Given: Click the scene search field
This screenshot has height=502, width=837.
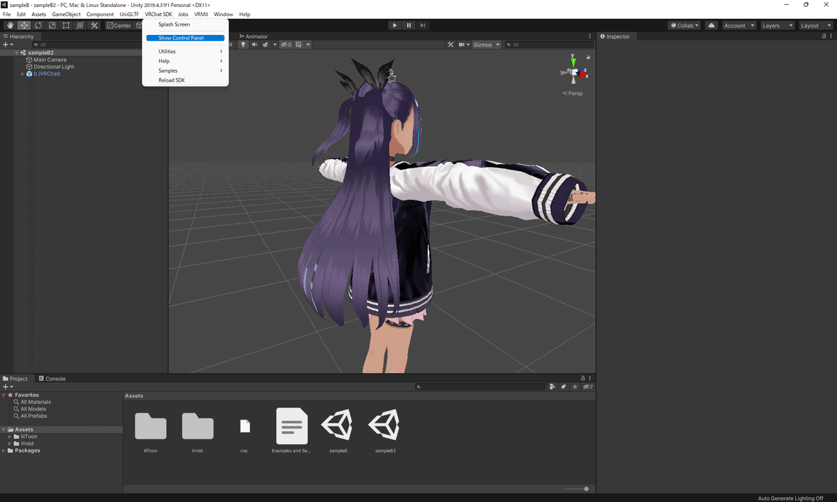Looking at the screenshot, I should pyautogui.click(x=548, y=45).
